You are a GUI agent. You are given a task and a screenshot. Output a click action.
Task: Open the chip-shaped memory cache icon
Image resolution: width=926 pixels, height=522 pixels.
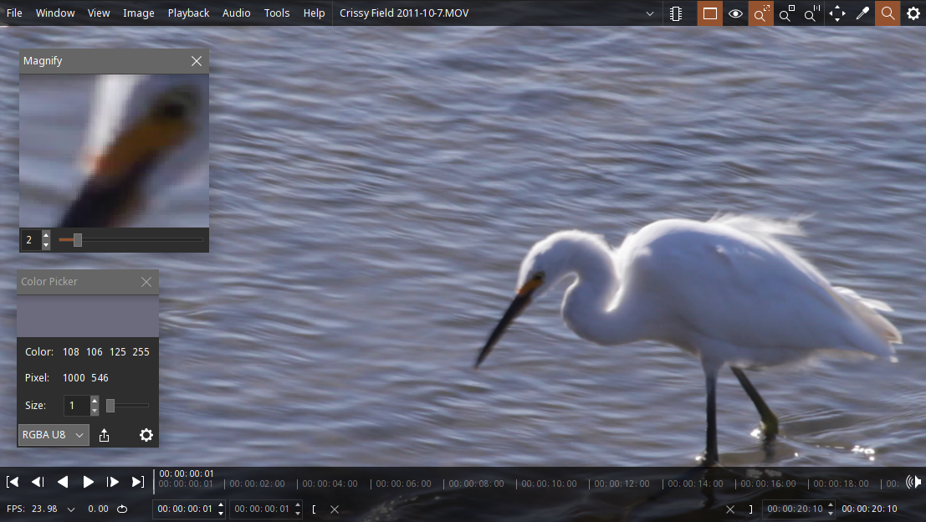pyautogui.click(x=676, y=13)
